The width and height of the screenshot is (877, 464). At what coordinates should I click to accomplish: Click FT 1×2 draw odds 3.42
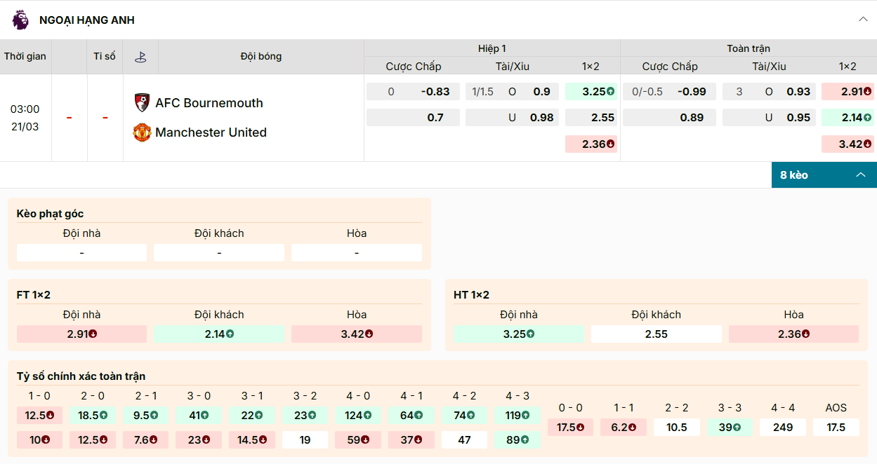point(356,334)
